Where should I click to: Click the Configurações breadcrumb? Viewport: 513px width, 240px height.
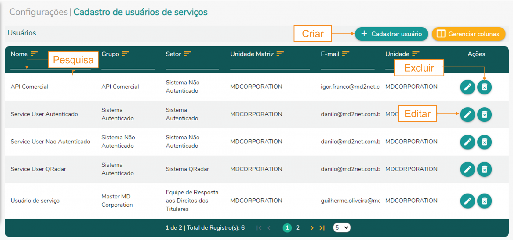pos(38,12)
